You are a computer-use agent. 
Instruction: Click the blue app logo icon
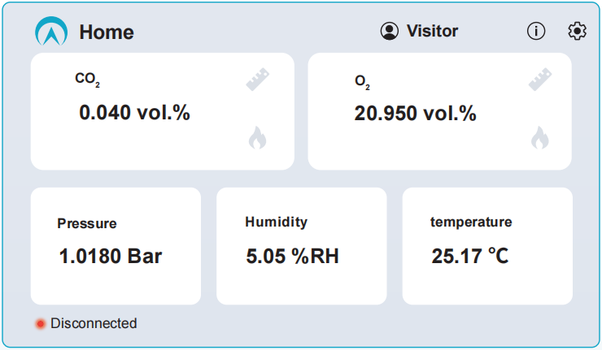[x=51, y=31]
